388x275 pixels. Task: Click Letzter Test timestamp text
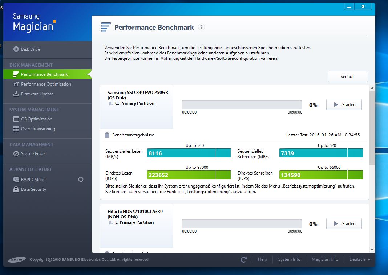pyautogui.click(x=323, y=135)
